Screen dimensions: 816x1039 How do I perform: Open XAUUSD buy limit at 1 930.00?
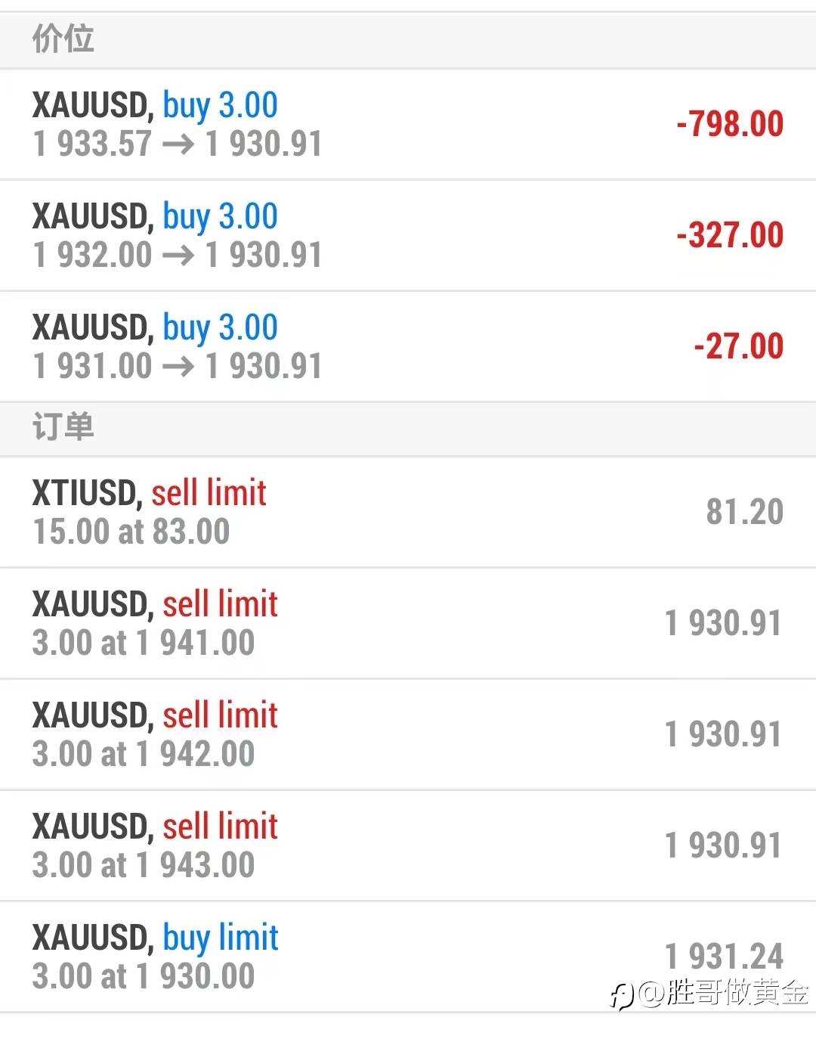(408, 957)
